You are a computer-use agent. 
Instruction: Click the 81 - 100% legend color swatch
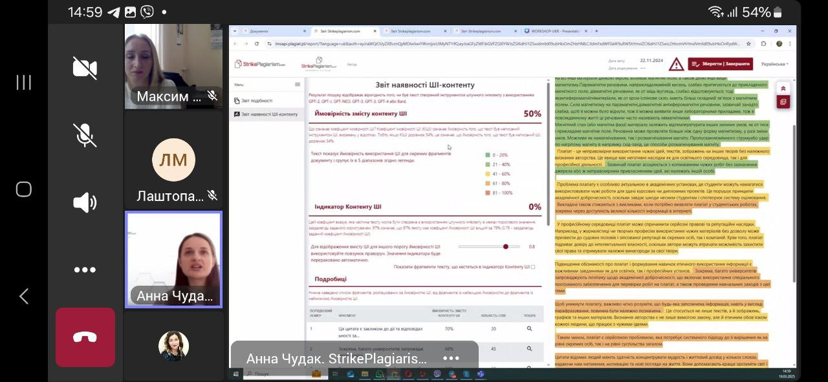487,193
